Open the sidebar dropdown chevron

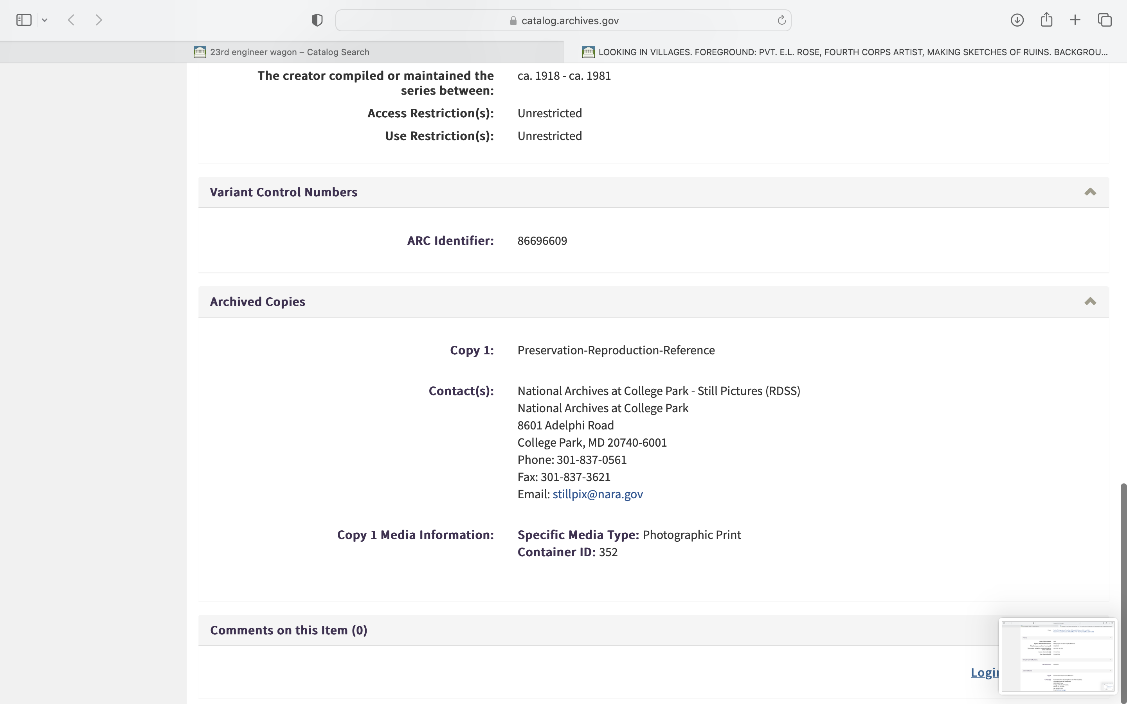tap(45, 20)
